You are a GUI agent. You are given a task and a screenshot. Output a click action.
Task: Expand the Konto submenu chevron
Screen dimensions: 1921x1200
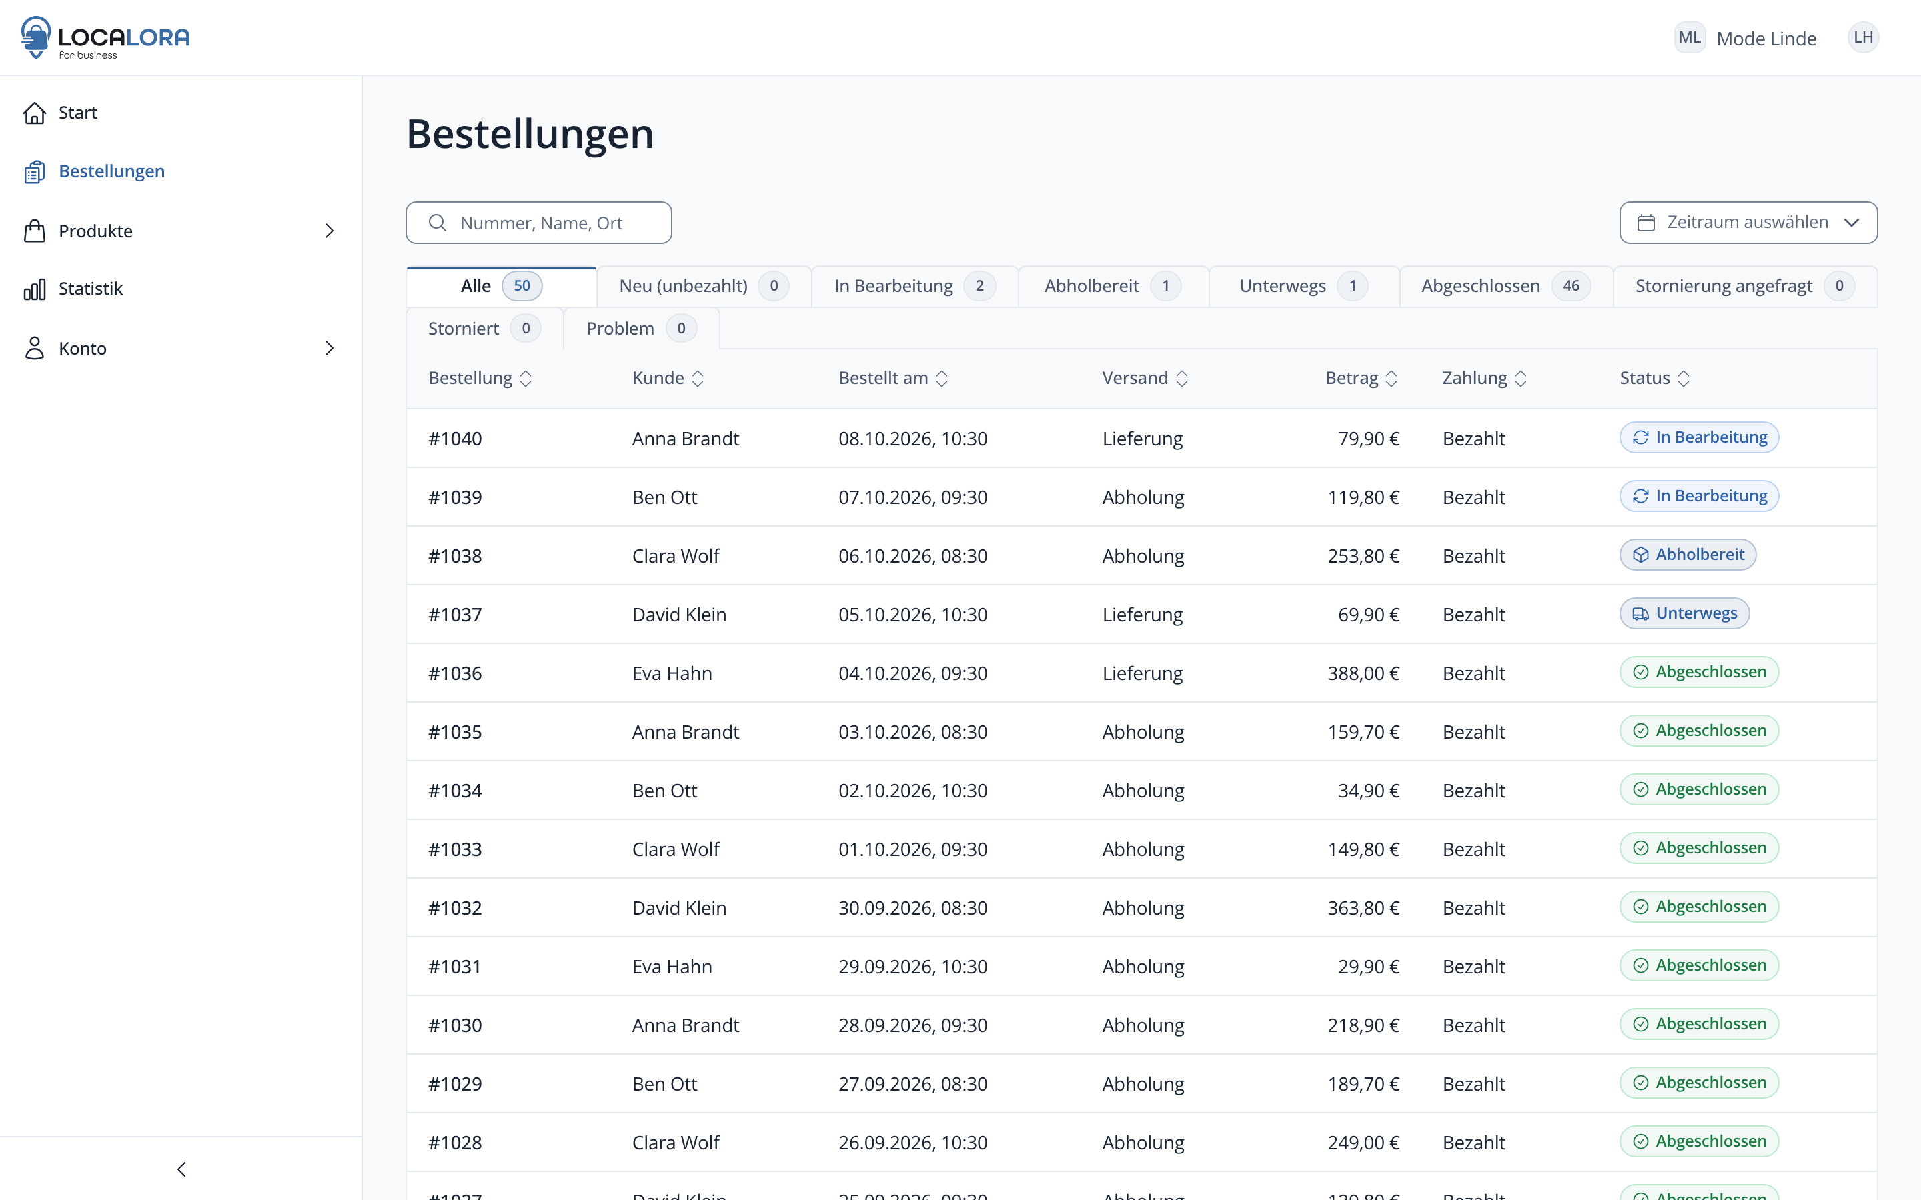click(x=330, y=347)
